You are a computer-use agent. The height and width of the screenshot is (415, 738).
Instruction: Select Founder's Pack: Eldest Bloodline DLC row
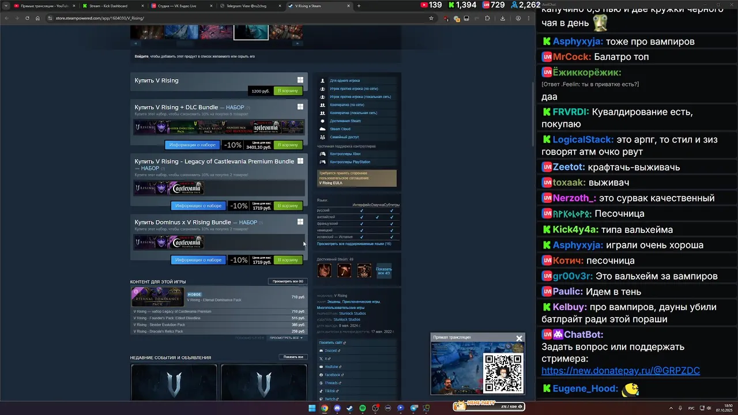tap(219, 318)
